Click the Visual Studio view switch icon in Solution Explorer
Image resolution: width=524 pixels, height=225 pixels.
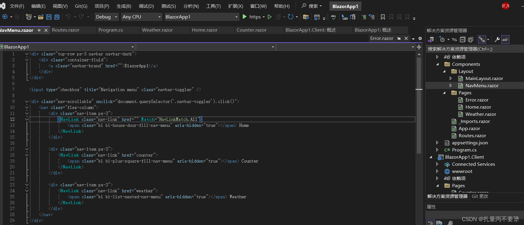click(431, 40)
